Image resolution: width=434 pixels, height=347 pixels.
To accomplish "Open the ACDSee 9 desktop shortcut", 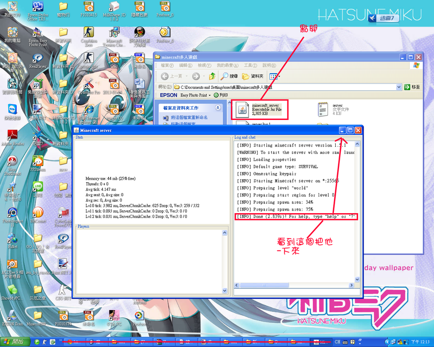I will (12, 269).
